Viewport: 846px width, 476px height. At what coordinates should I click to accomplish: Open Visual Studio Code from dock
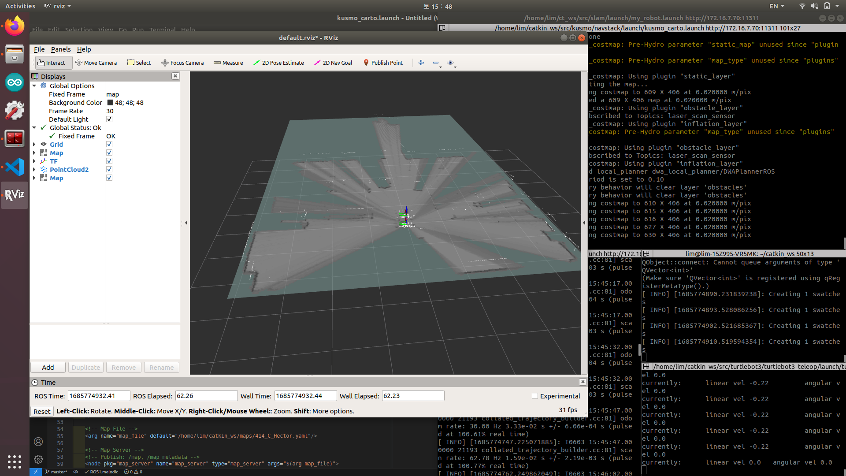click(15, 167)
